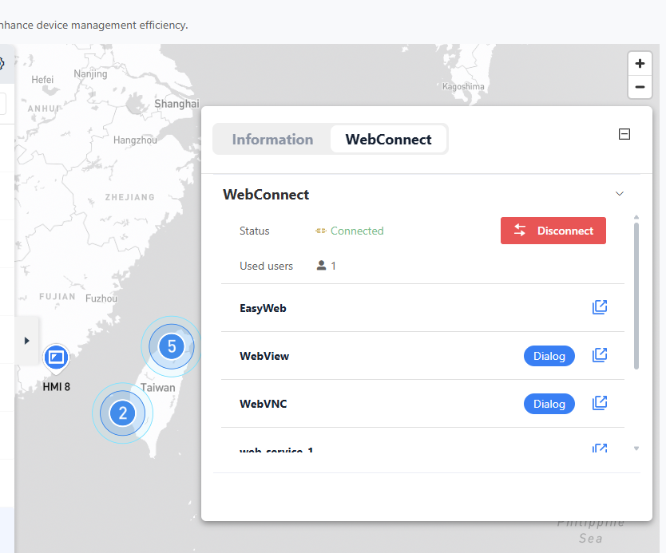The height and width of the screenshot is (553, 666).
Task: Click the HMI 8 device marker
Action: click(x=56, y=358)
